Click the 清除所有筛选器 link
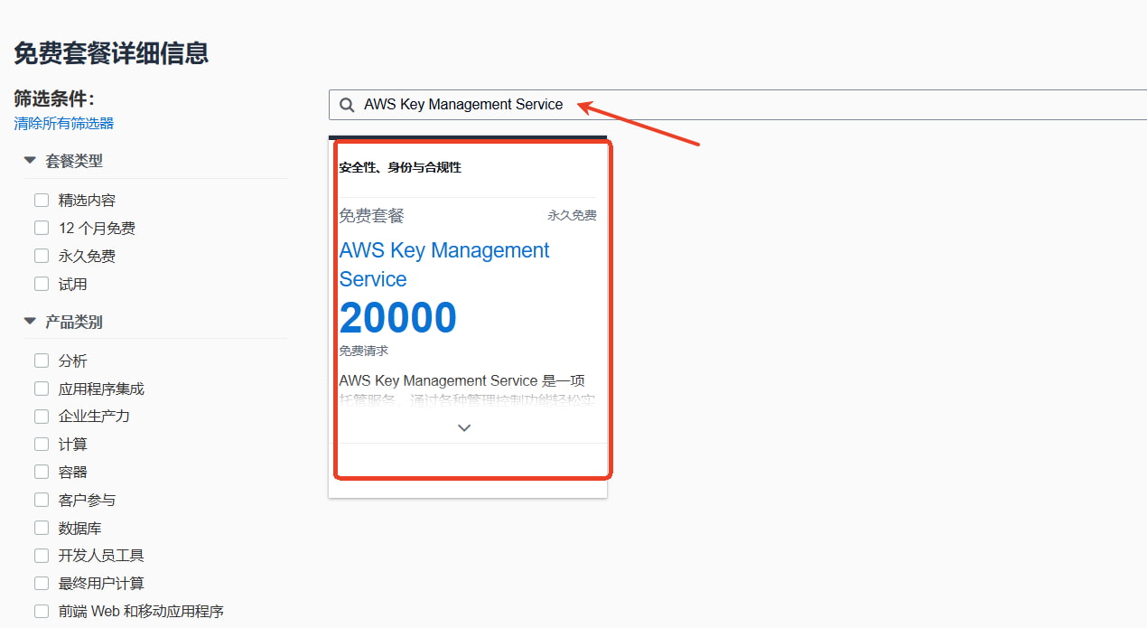This screenshot has width=1147, height=628. pyautogui.click(x=63, y=123)
